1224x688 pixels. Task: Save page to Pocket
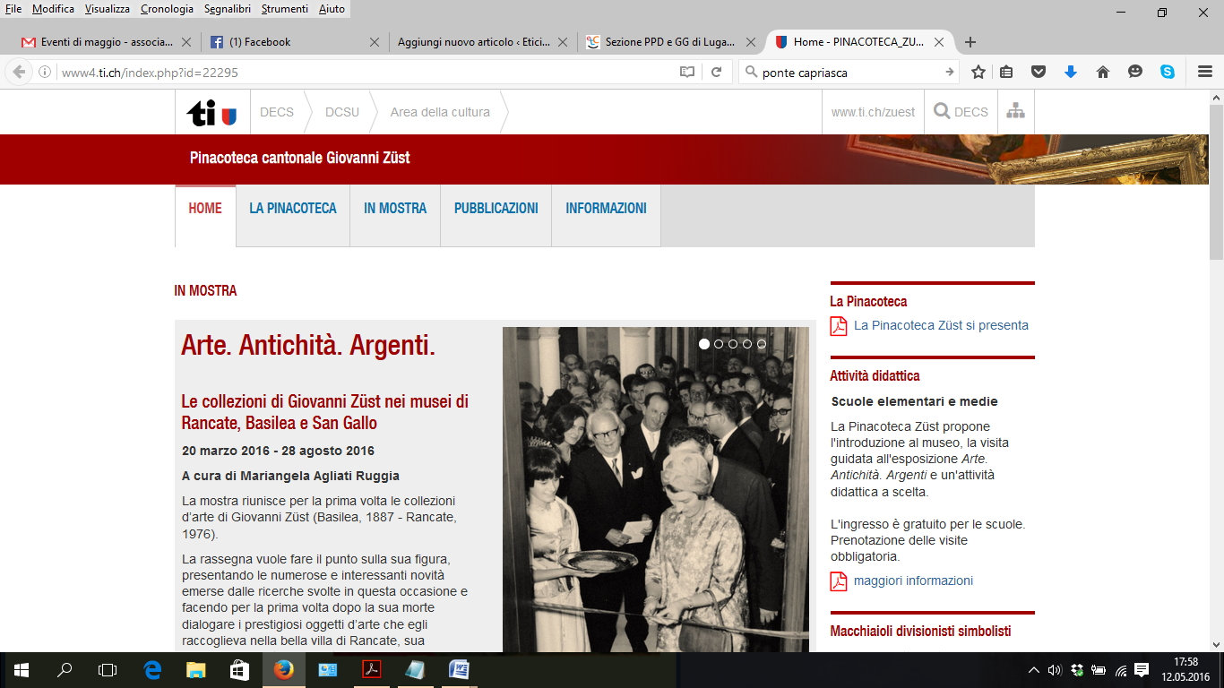(x=1039, y=73)
